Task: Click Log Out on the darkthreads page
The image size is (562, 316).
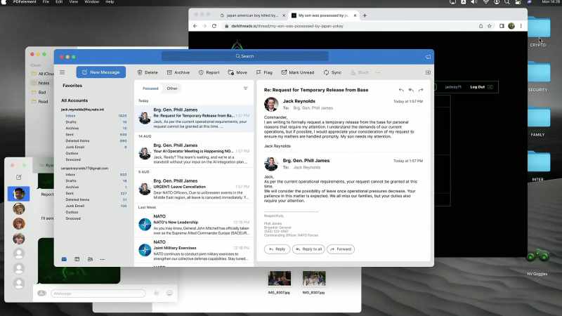Action: coord(481,87)
